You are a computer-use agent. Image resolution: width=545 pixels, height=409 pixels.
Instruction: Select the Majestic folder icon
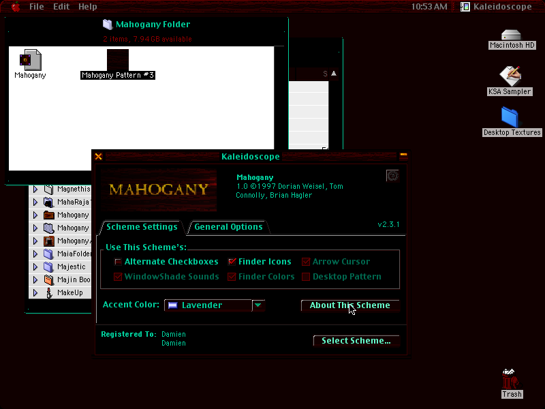[x=48, y=267]
